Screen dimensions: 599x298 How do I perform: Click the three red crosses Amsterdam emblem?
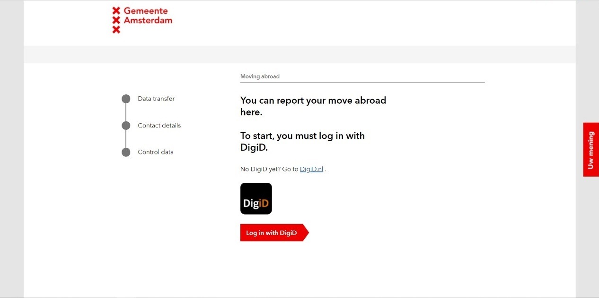(116, 20)
